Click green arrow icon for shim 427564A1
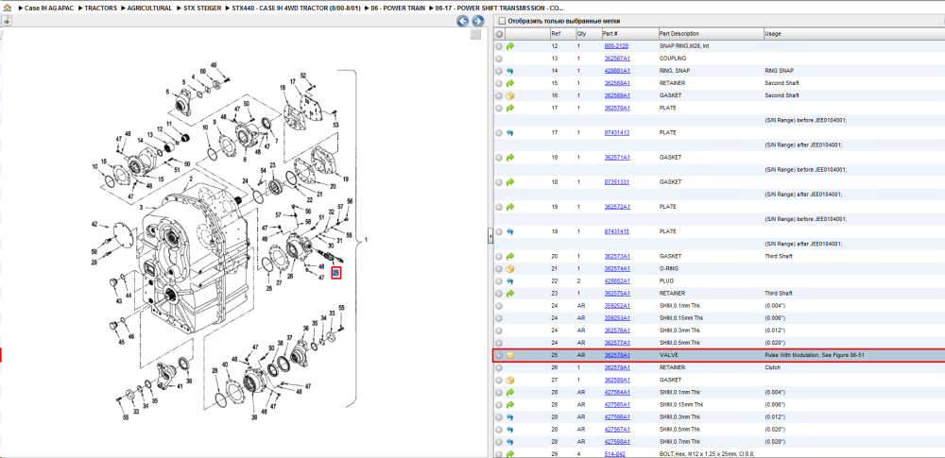The image size is (945, 458). click(x=510, y=392)
